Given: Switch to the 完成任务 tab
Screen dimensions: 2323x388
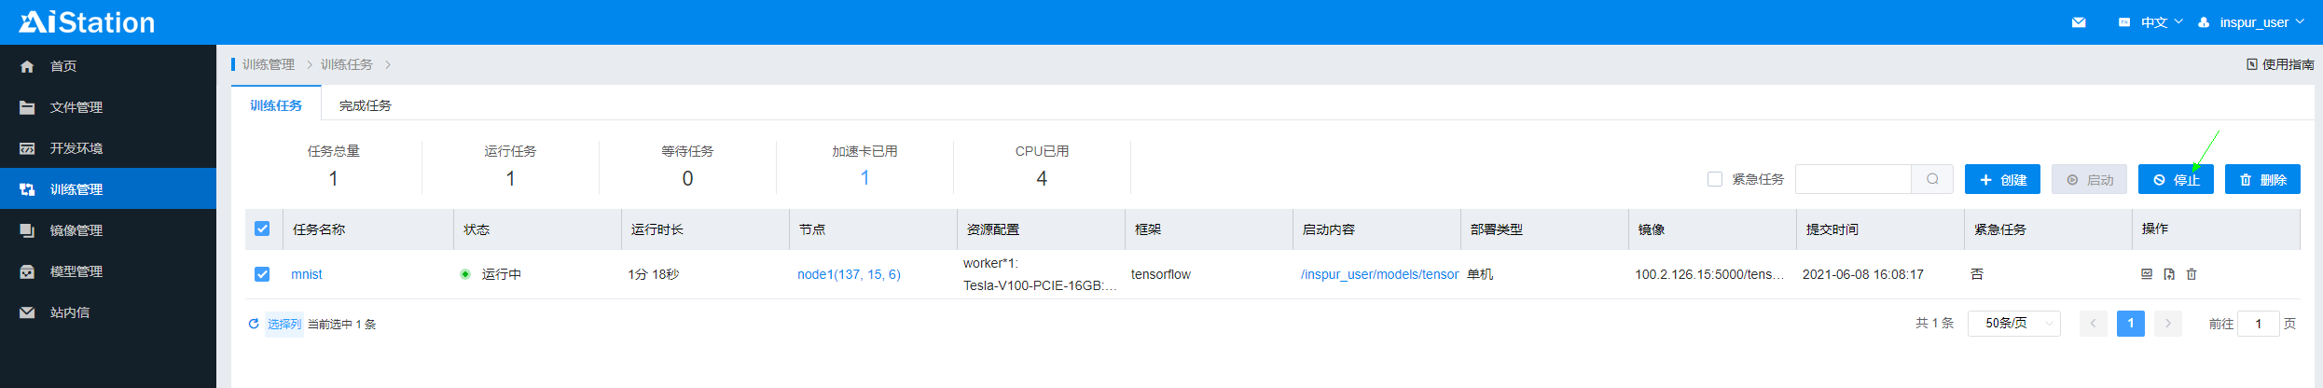Looking at the screenshot, I should click(x=365, y=105).
